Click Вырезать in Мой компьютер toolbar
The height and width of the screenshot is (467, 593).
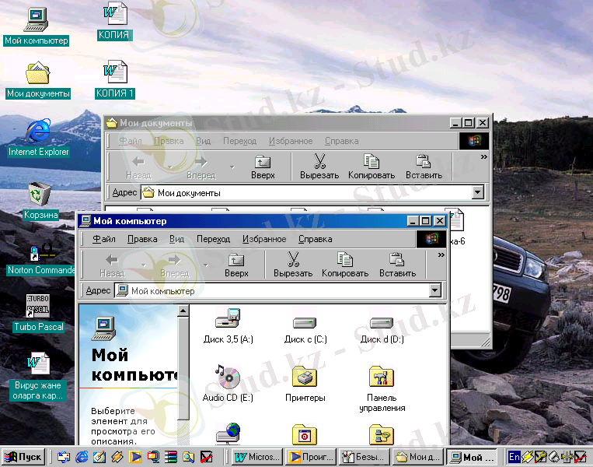293,265
